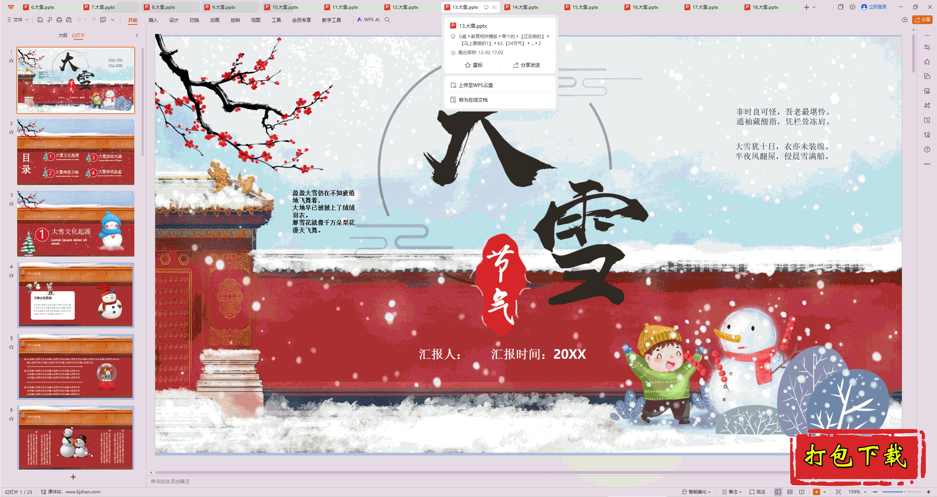Click the zoom out minus button
The image size is (937, 497).
[875, 492]
